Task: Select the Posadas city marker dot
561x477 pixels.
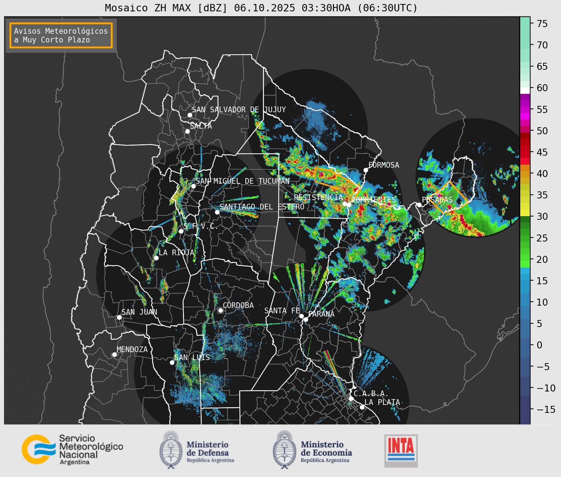Action: 419,205
